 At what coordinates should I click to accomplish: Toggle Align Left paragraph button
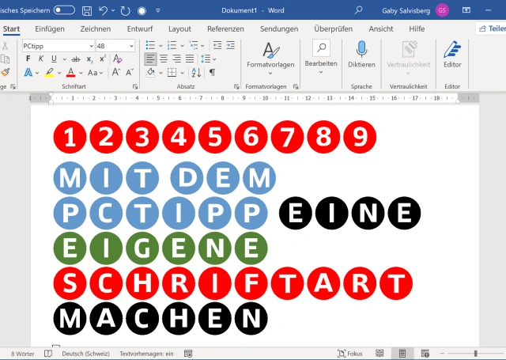coord(150,59)
